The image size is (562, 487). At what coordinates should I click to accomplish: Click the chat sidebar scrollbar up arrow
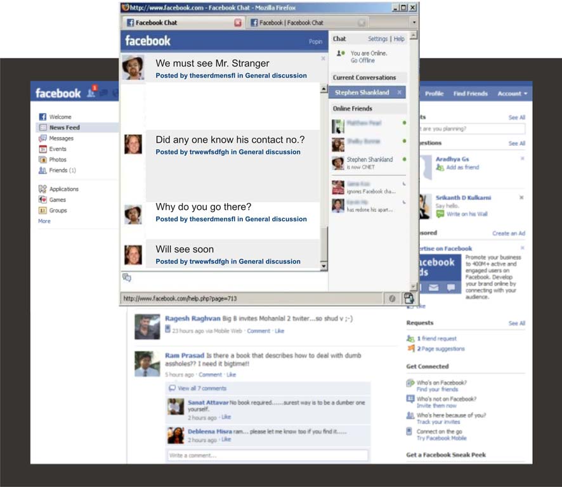[414, 35]
